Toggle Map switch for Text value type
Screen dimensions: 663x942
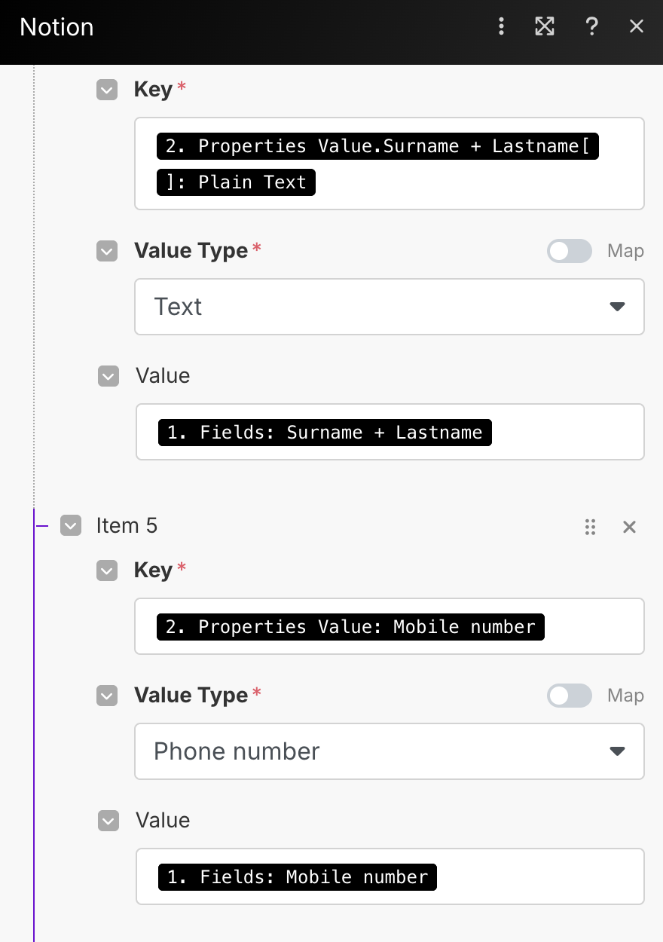pyautogui.click(x=570, y=251)
